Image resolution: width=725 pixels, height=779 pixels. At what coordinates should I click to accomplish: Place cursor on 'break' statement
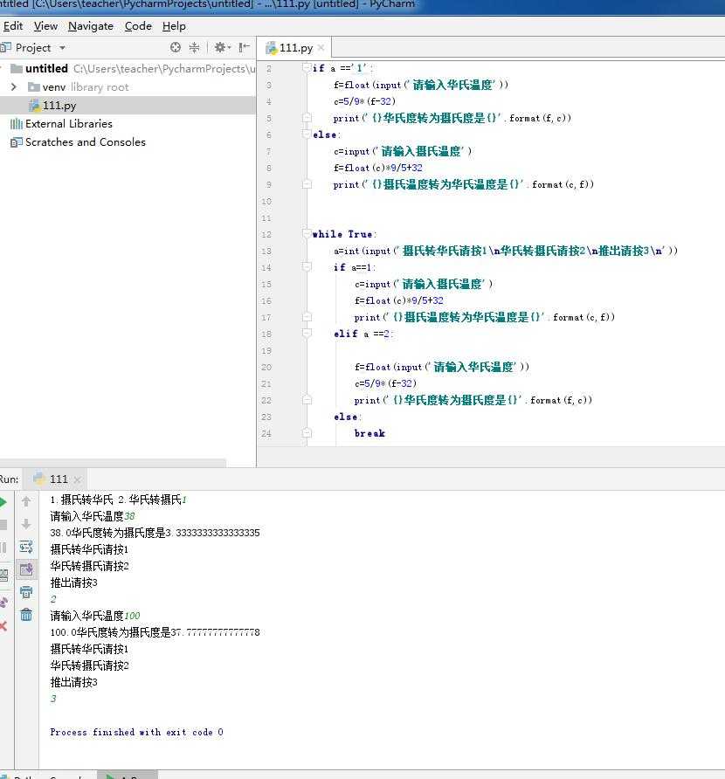point(369,433)
